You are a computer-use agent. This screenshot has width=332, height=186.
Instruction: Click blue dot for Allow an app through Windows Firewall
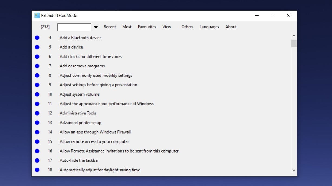coord(37,132)
